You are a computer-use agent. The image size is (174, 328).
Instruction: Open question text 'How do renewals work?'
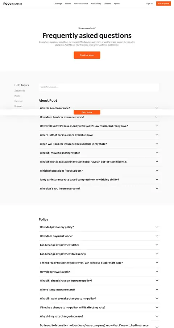(55, 272)
